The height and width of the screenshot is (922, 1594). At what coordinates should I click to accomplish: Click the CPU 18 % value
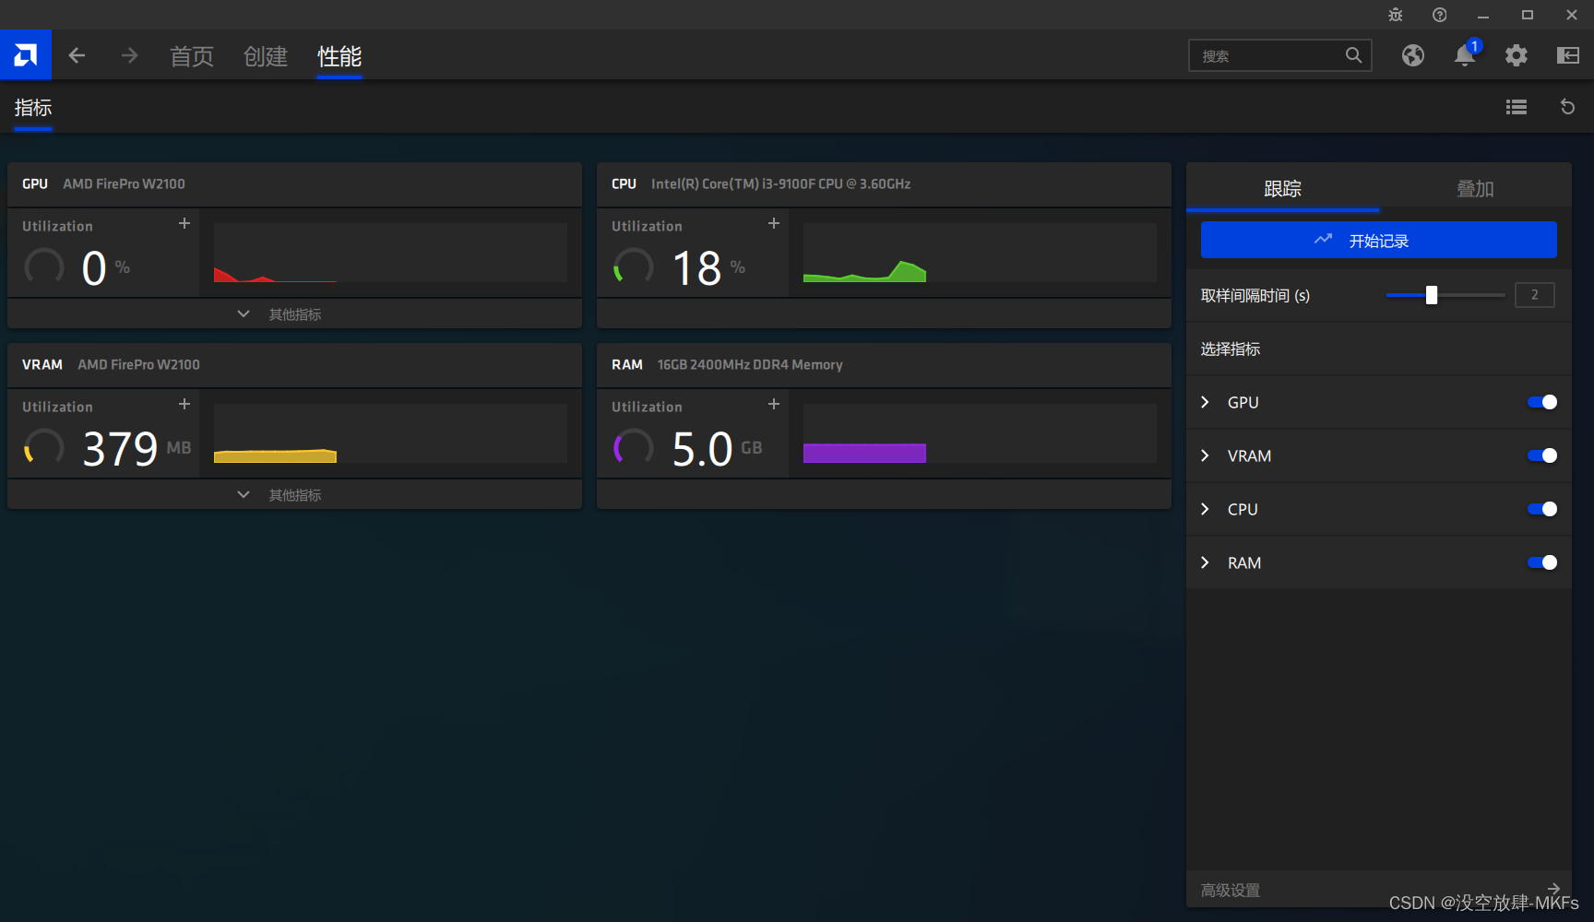(708, 268)
